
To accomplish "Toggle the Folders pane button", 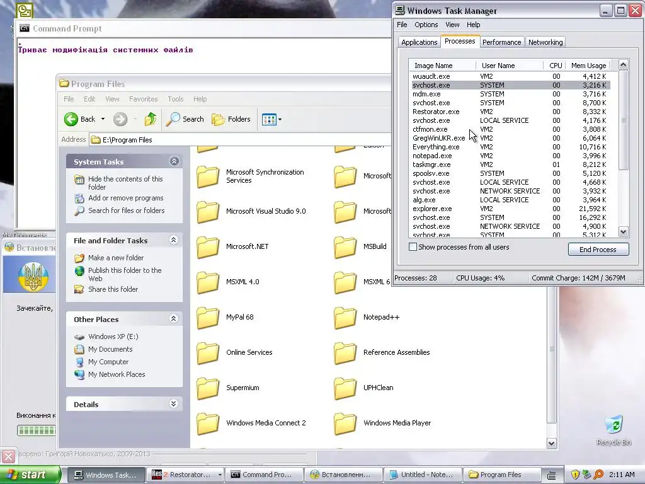I will coord(231,119).
